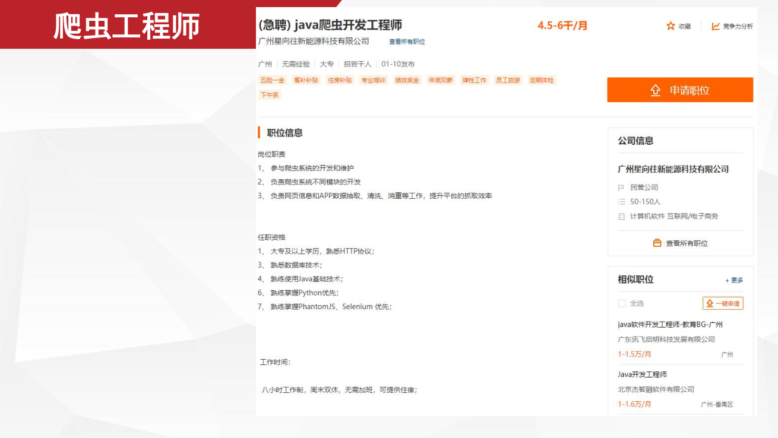Click the 1-1.6万/月 salary
The height and width of the screenshot is (438, 778).
634,404
